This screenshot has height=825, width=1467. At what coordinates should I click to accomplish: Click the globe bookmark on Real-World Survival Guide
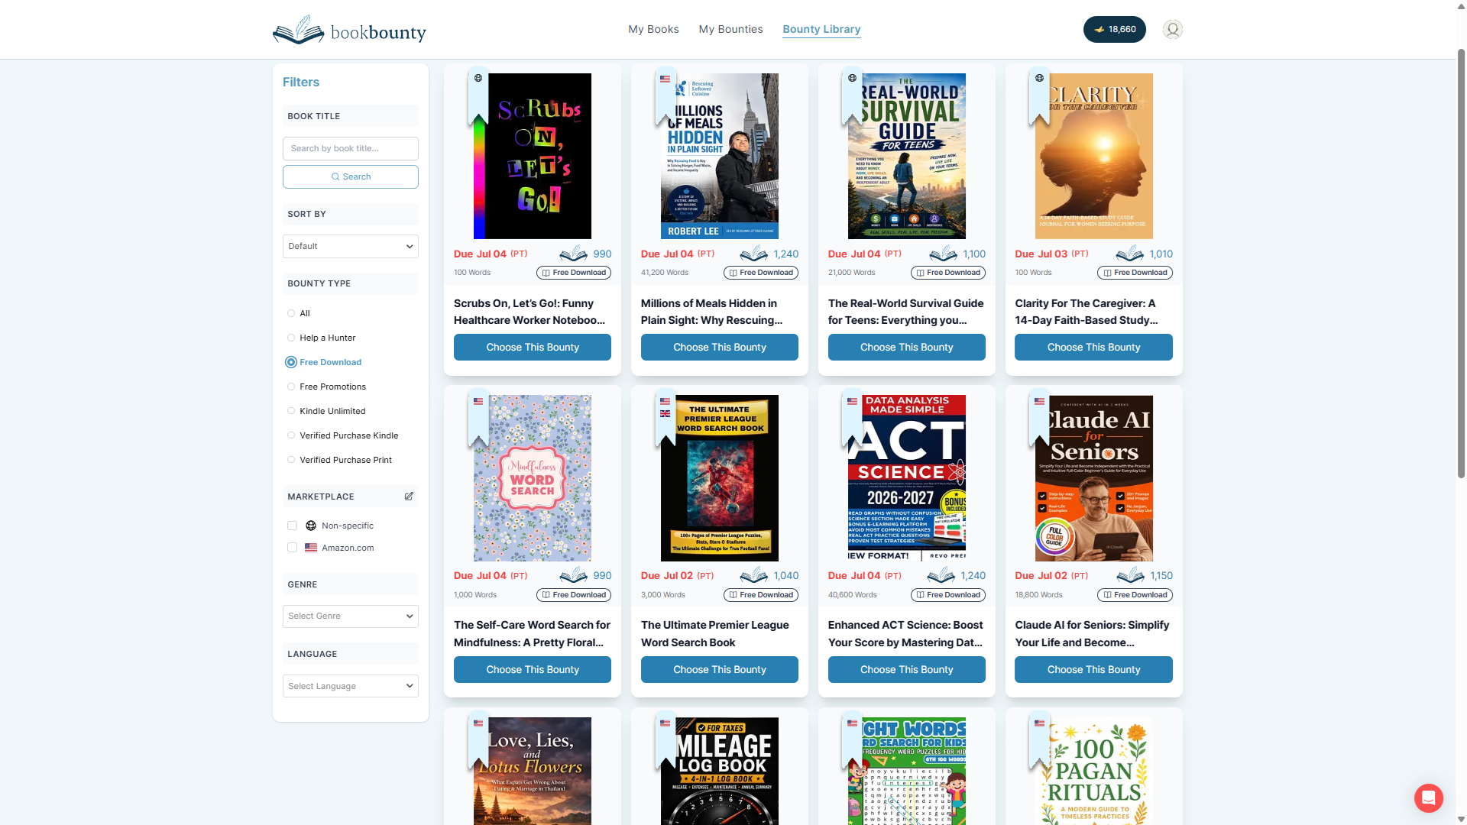[852, 96]
